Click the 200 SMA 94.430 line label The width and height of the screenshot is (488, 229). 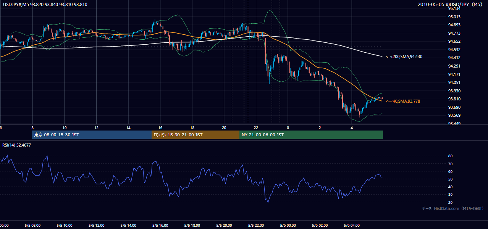click(x=404, y=56)
